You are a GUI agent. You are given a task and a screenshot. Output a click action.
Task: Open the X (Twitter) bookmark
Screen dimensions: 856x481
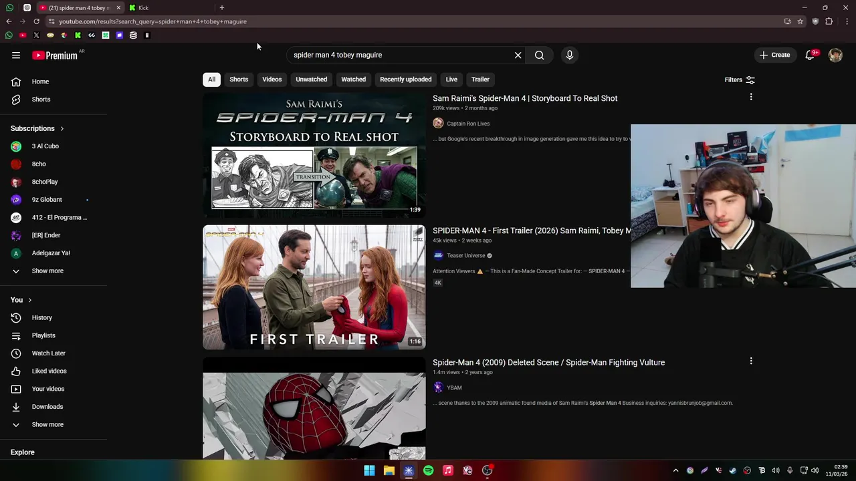[x=36, y=35]
